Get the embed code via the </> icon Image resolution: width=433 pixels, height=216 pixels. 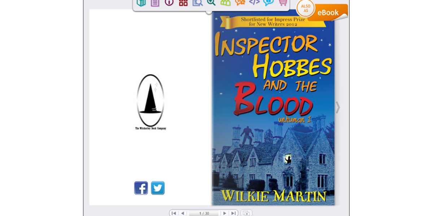[254, 2]
